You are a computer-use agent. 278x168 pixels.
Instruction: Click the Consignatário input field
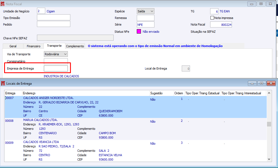point(56,61)
